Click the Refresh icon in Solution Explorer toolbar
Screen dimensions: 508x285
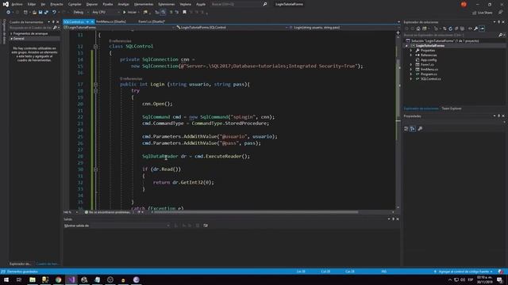coord(450,28)
